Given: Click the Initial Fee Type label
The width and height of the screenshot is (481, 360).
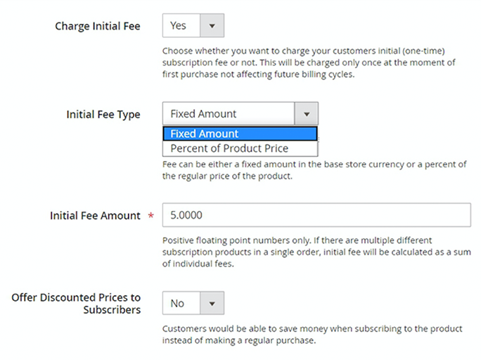Looking at the screenshot, I should pos(103,114).
